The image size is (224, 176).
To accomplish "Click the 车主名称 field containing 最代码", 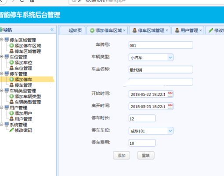I will coord(161,70).
